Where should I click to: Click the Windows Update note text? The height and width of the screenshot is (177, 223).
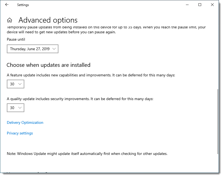pyautogui.click(x=87, y=154)
